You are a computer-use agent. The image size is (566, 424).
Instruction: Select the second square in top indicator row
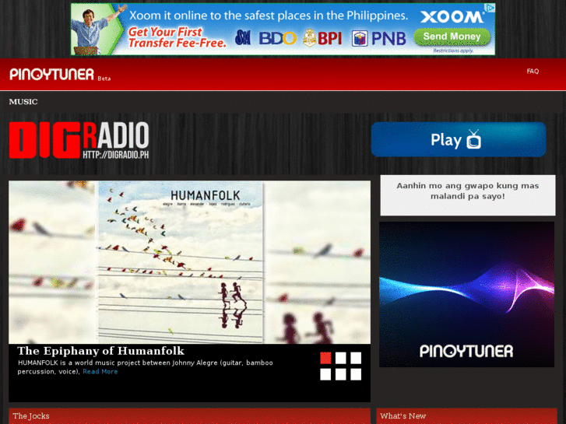340,358
